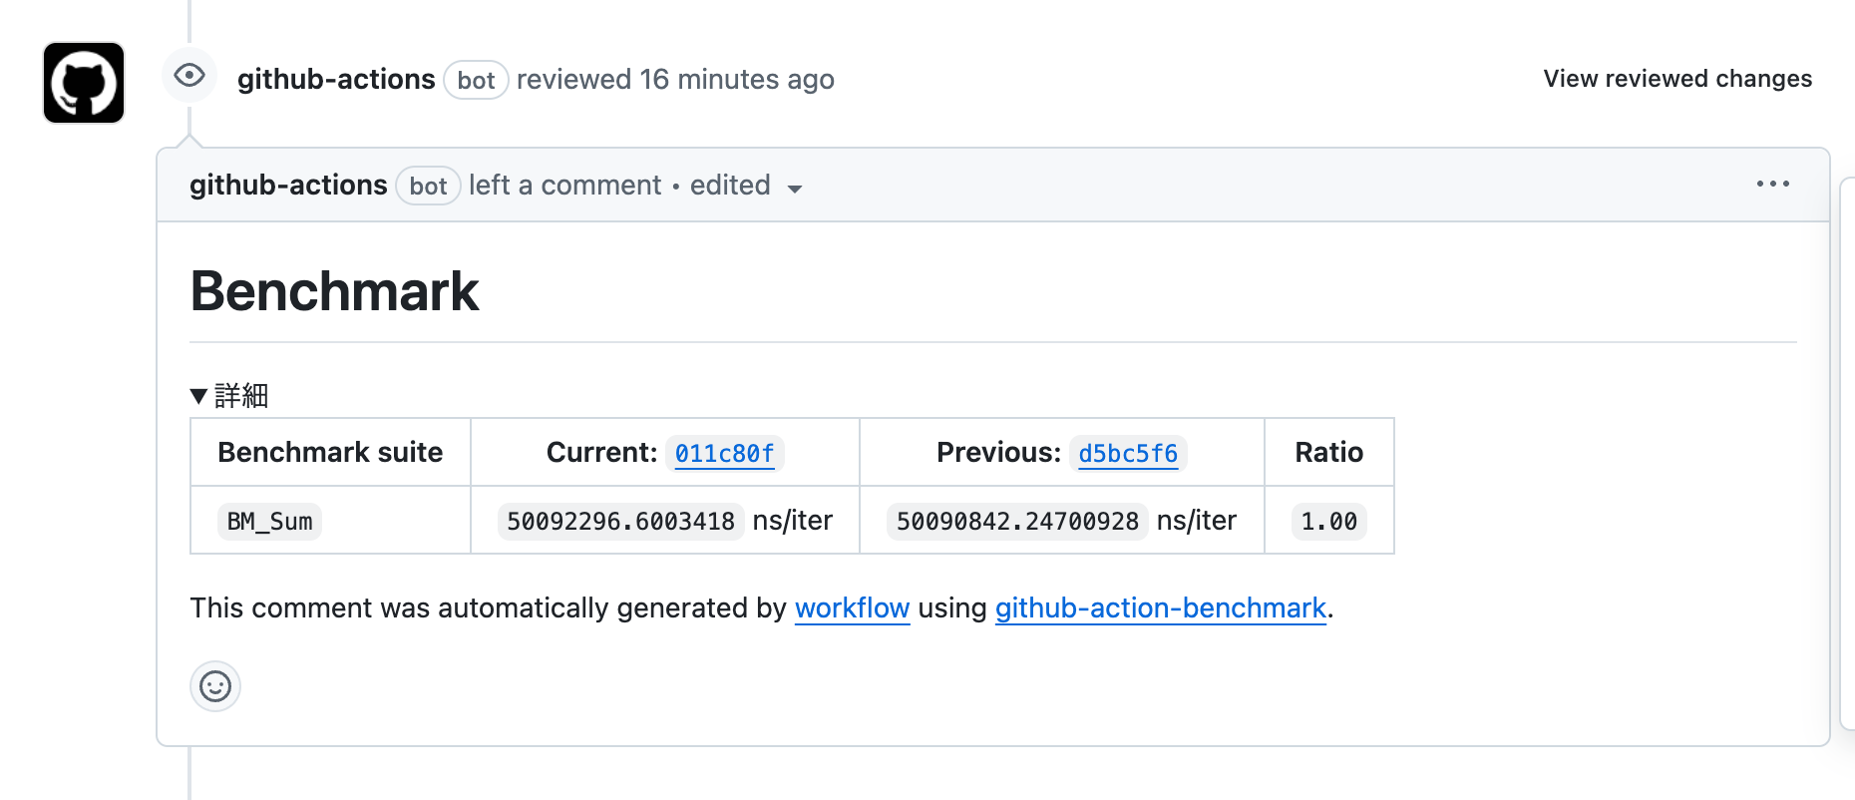The width and height of the screenshot is (1855, 800).
Task: Follow the workflow link
Action: click(852, 607)
